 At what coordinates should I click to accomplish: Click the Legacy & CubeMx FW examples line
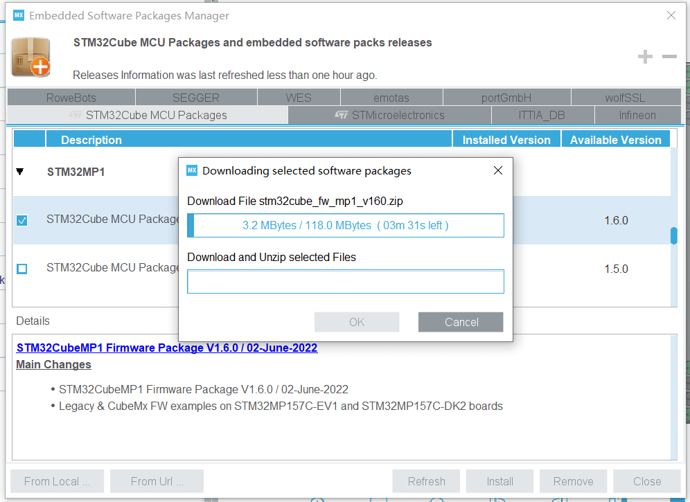coord(281,406)
